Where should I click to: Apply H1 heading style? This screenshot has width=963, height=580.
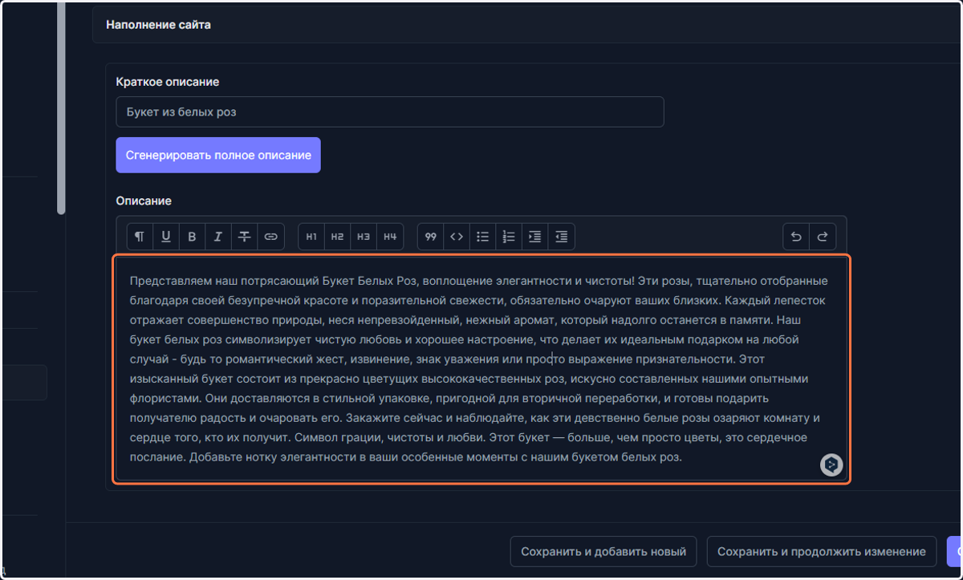click(x=311, y=237)
